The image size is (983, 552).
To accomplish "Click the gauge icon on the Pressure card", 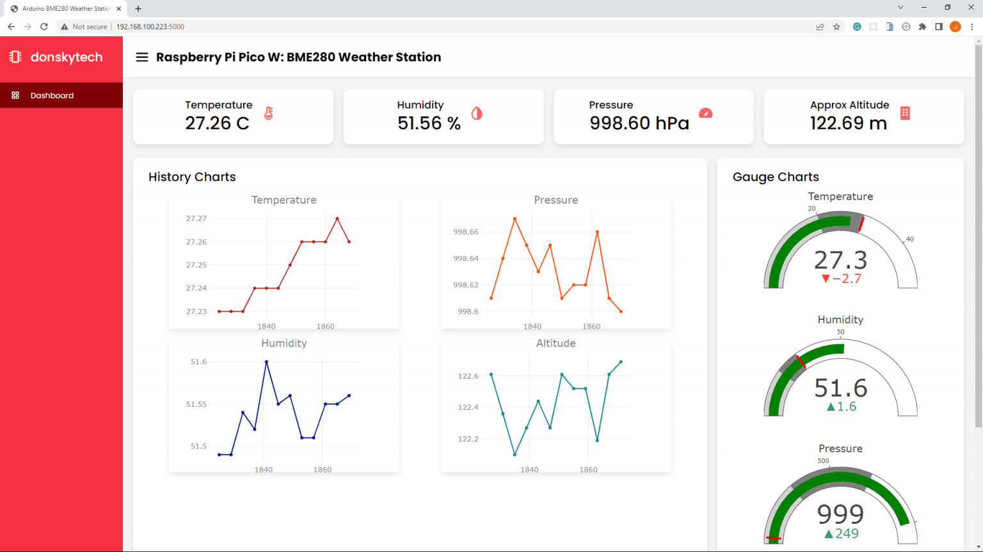I will click(706, 113).
